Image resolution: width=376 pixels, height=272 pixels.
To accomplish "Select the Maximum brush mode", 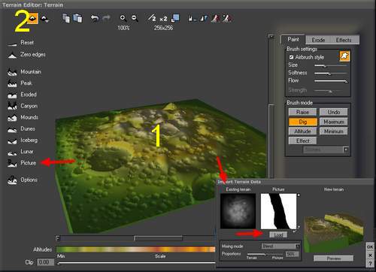I will pyautogui.click(x=334, y=122).
